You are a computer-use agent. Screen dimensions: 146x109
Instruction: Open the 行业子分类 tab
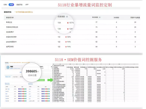15,77
